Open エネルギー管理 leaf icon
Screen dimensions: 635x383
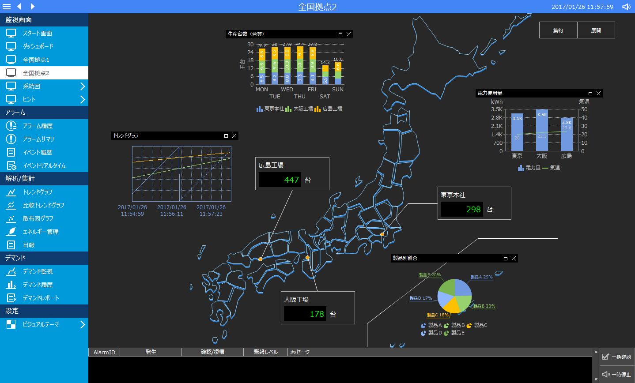point(11,232)
